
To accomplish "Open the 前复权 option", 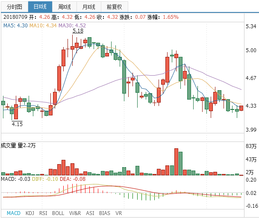I will 114,7.
